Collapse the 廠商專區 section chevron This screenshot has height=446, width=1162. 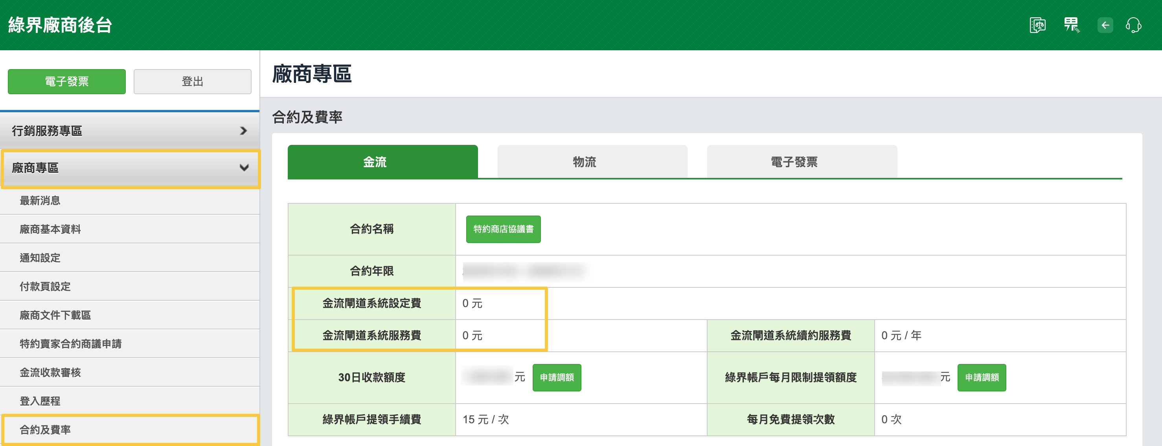click(x=244, y=168)
